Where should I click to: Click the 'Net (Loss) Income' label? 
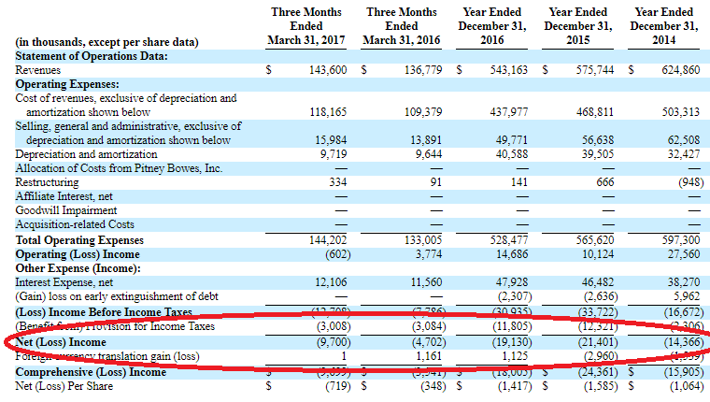pyautogui.click(x=61, y=342)
